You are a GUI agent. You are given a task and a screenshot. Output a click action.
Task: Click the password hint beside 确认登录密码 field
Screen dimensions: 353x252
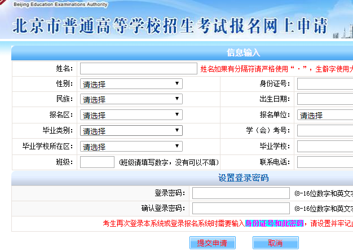[324, 209]
